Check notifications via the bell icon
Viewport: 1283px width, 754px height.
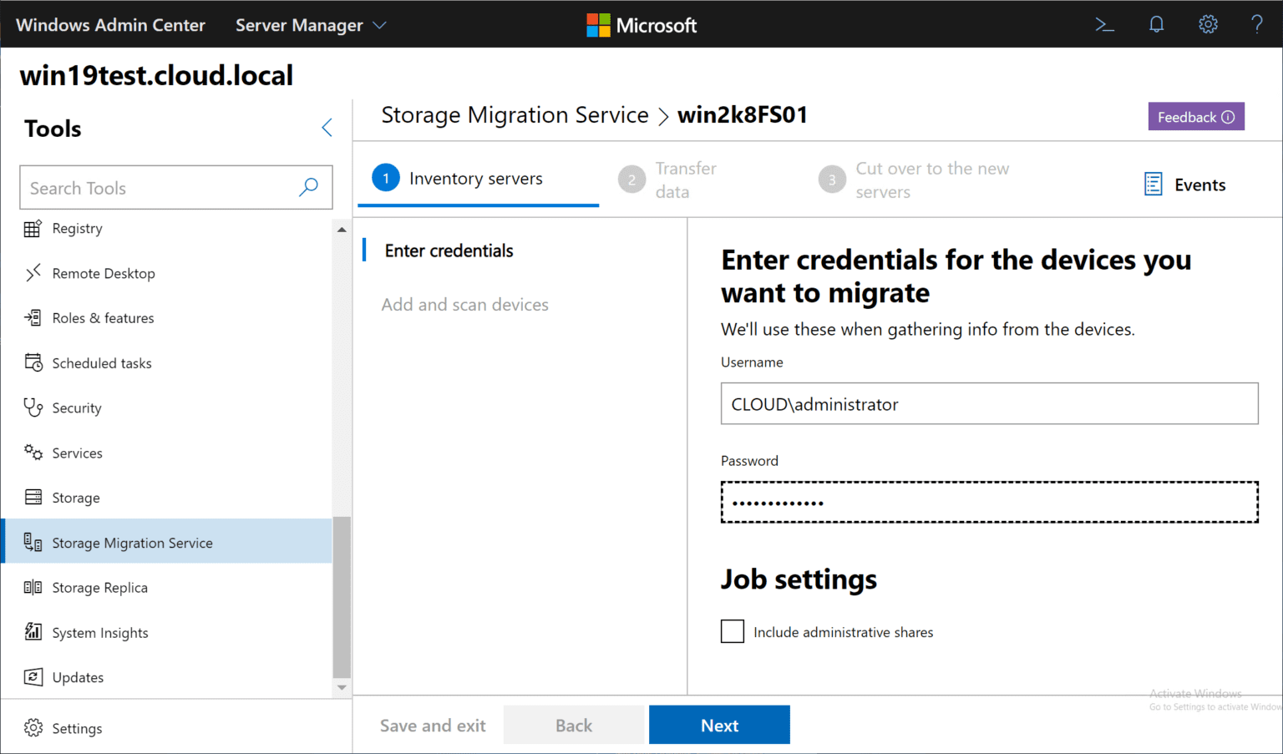(1156, 24)
